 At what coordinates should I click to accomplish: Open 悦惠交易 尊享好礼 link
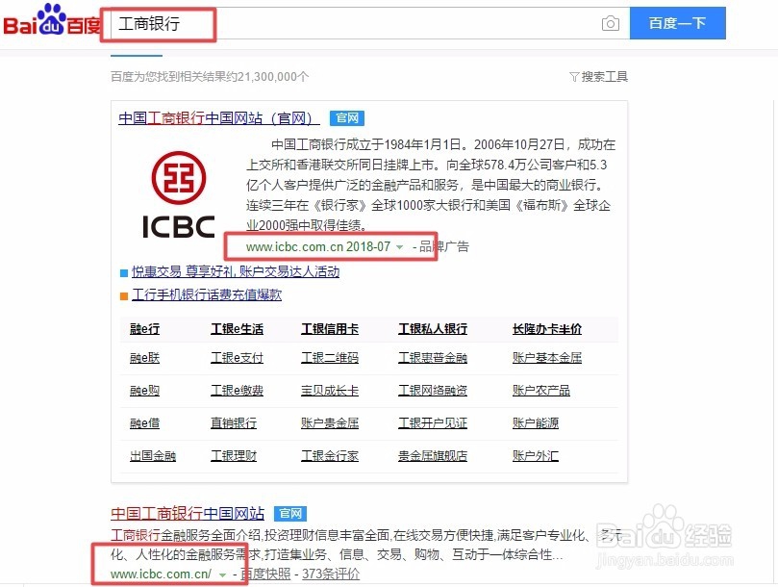pyautogui.click(x=236, y=271)
